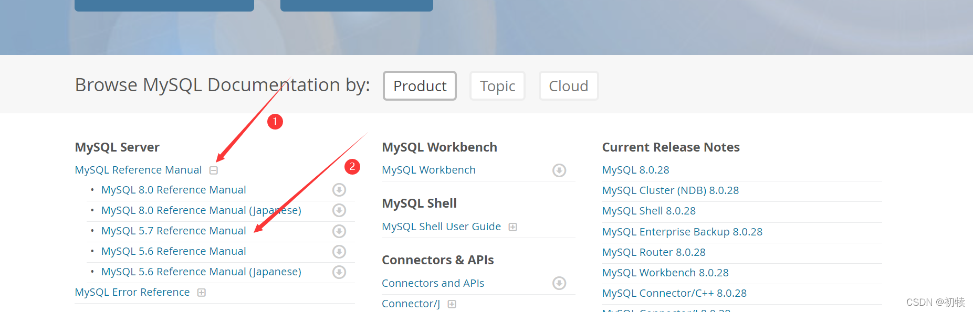Viewport: 973px width, 312px height.
Task: Open MySQL Shell 8.0.28 release notes
Action: [649, 211]
